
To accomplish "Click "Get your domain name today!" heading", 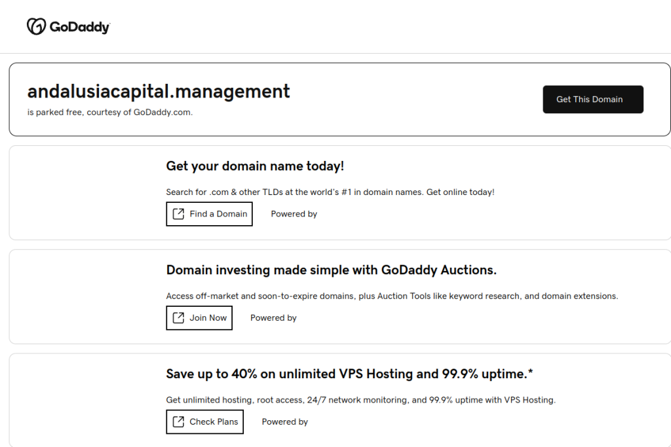I will [x=255, y=166].
